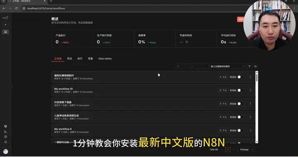
Task: Click the user avatar in the sidebar
Action: [6, 151]
